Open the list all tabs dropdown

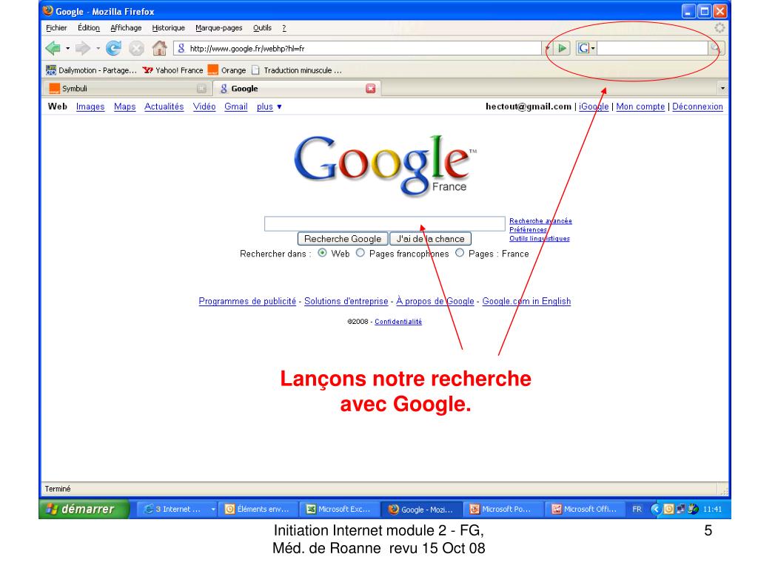(722, 89)
